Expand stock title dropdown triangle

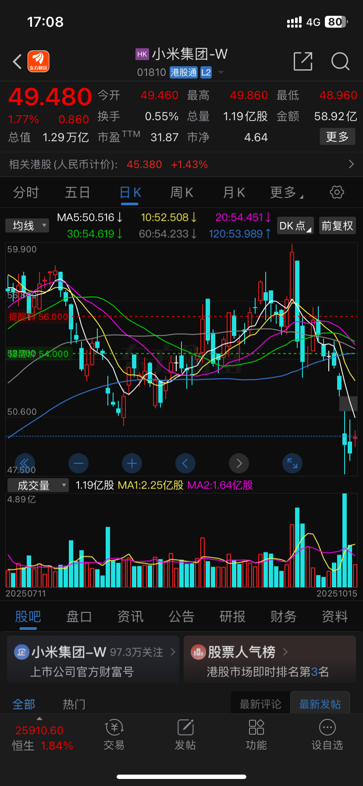coord(221,72)
